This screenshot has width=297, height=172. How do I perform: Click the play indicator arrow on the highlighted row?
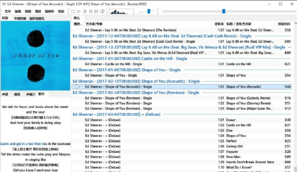(x=78, y=87)
